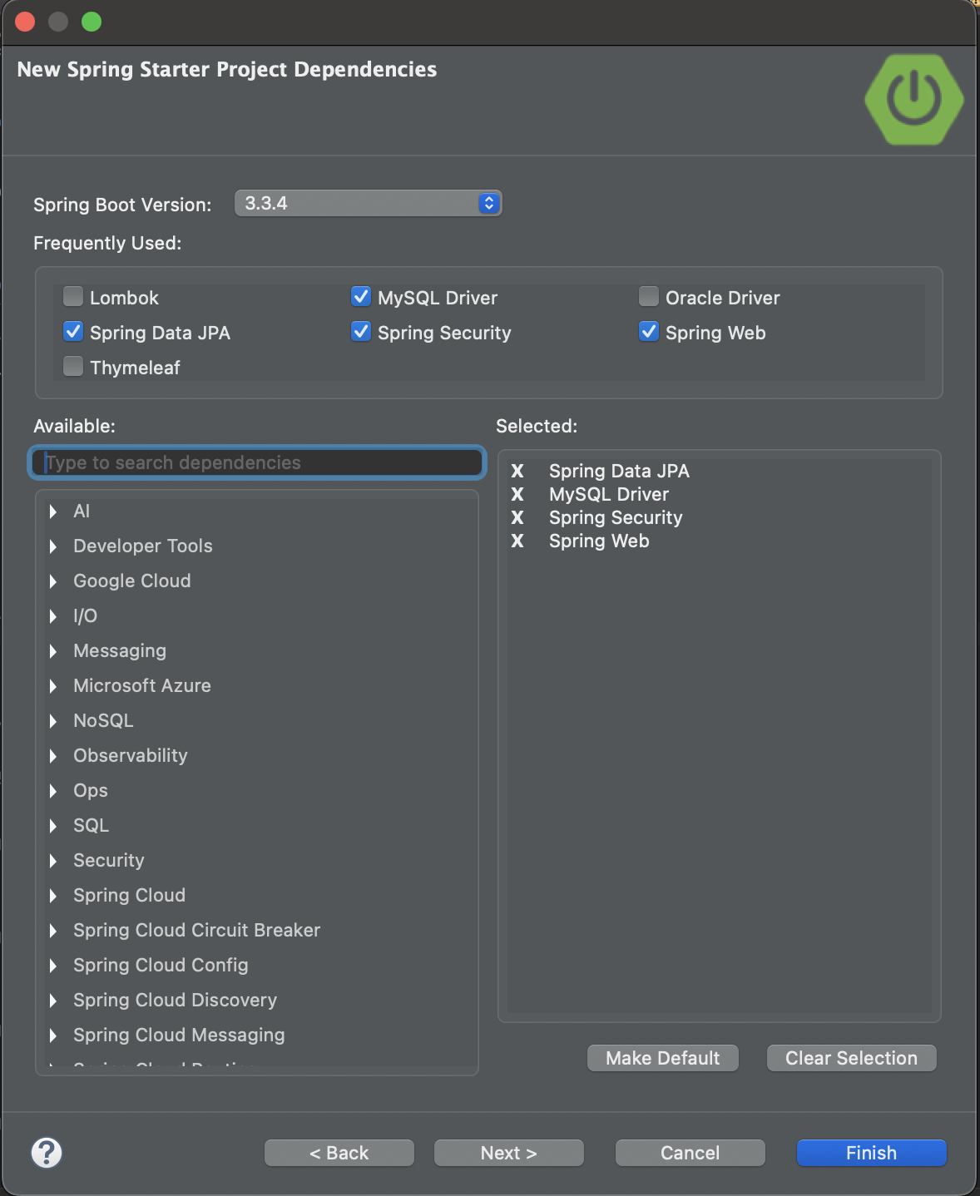Click the Finish button

tap(871, 1153)
